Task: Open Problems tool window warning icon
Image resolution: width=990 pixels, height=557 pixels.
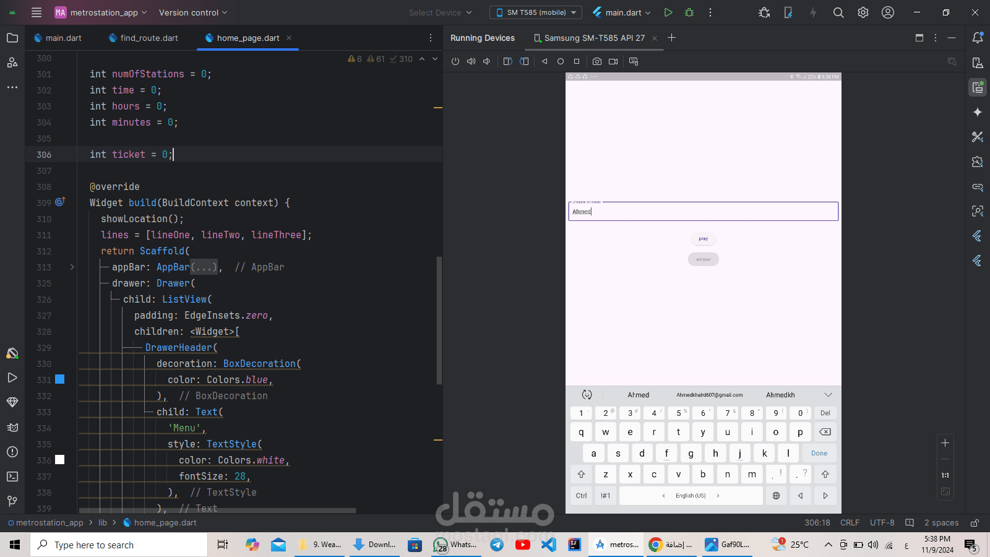Action: pyautogui.click(x=12, y=452)
